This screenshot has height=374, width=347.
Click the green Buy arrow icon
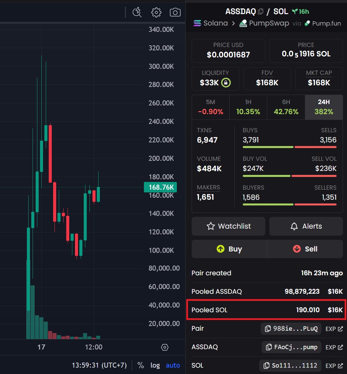pos(221,249)
